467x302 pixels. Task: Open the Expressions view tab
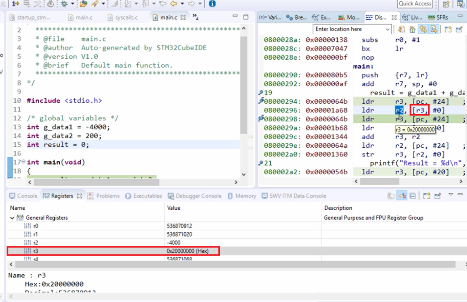[321, 18]
